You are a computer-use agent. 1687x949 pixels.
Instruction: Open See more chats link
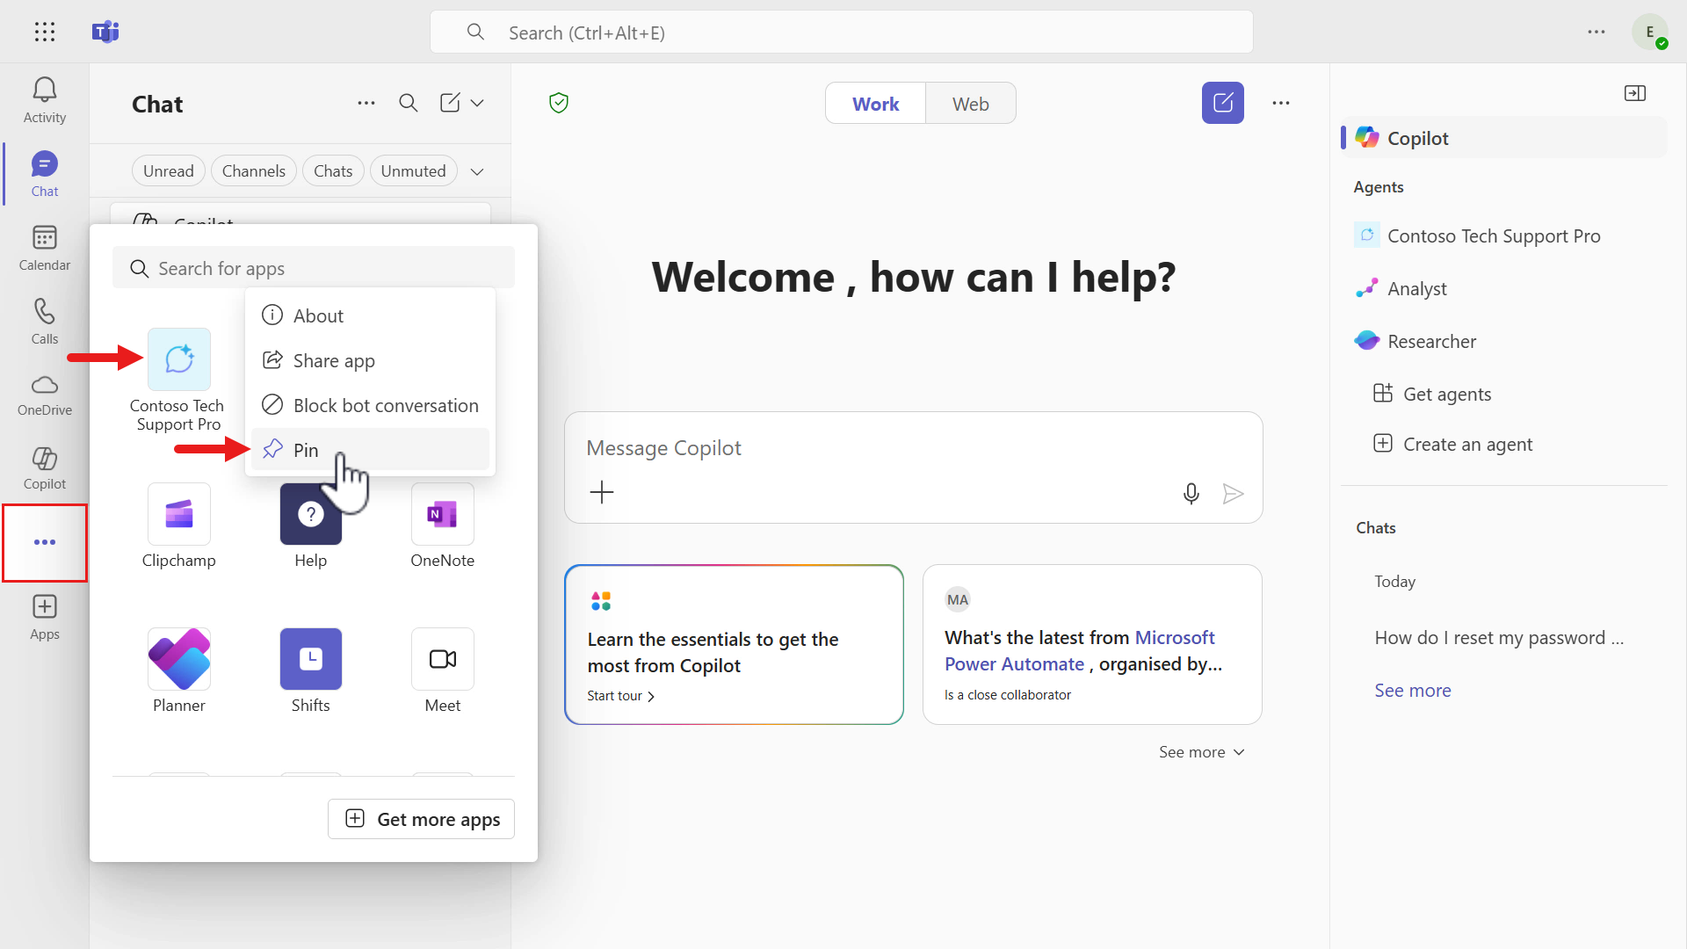(x=1412, y=691)
